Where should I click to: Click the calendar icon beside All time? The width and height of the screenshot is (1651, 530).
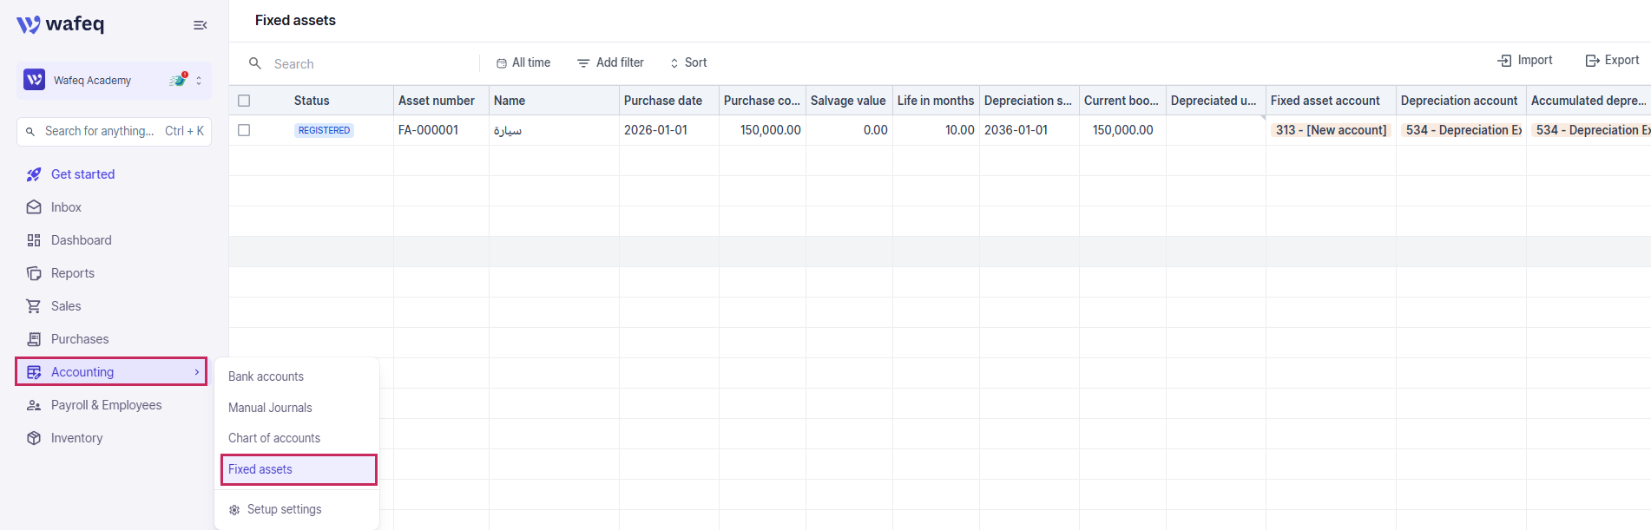pos(502,63)
